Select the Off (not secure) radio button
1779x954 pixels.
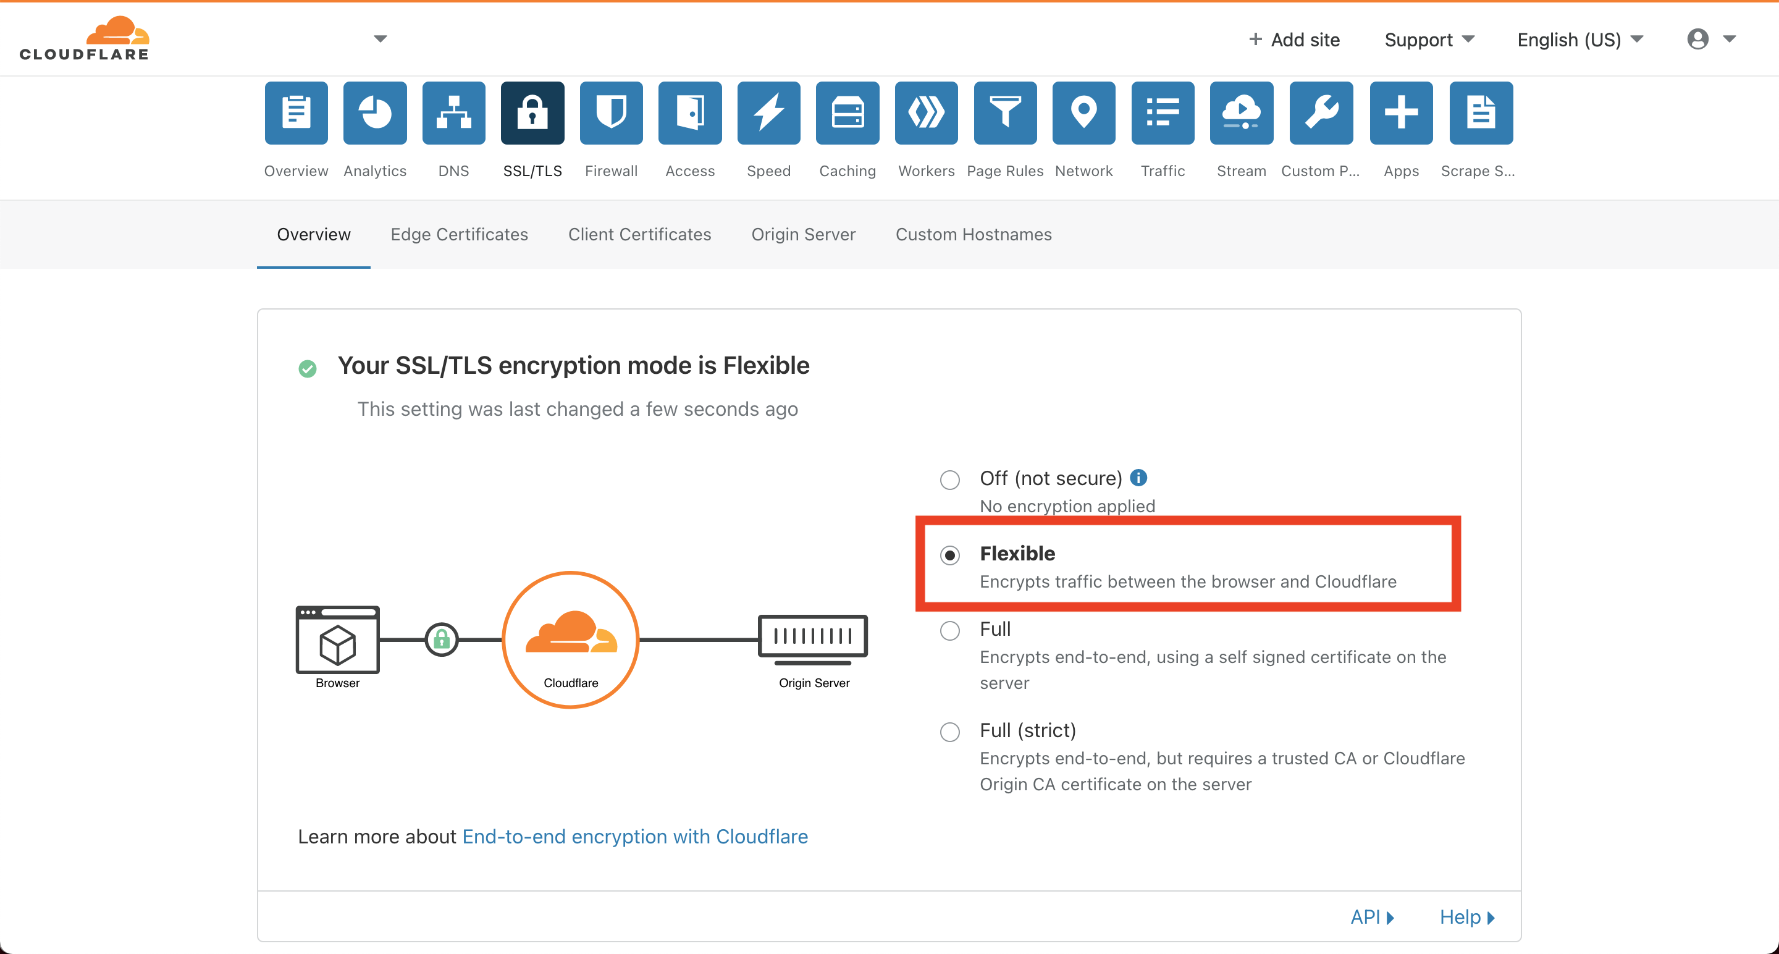[x=949, y=479]
